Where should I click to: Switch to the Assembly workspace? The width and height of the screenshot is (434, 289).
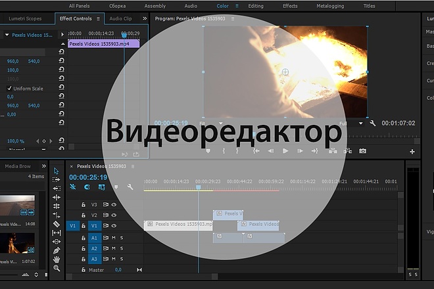[x=155, y=6]
